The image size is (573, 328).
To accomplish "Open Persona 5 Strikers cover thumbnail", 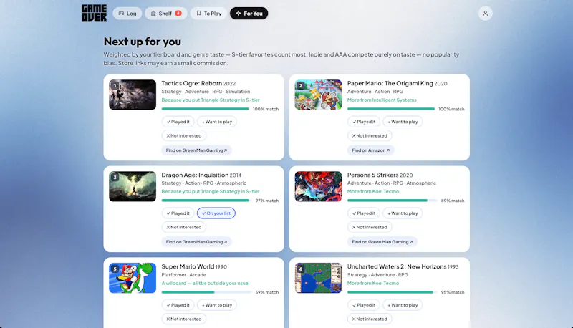I will tap(318, 186).
